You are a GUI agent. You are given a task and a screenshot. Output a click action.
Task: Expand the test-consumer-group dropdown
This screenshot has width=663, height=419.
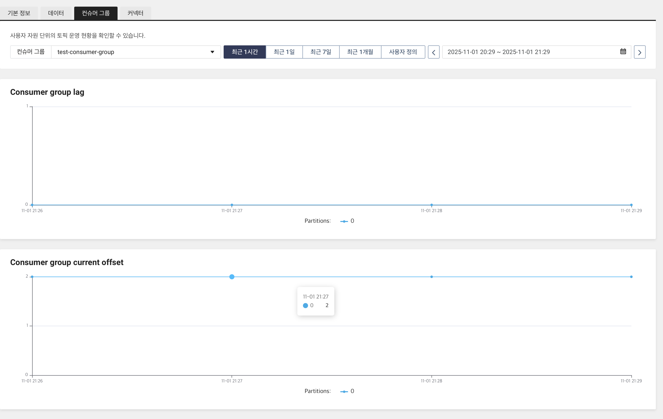135,52
